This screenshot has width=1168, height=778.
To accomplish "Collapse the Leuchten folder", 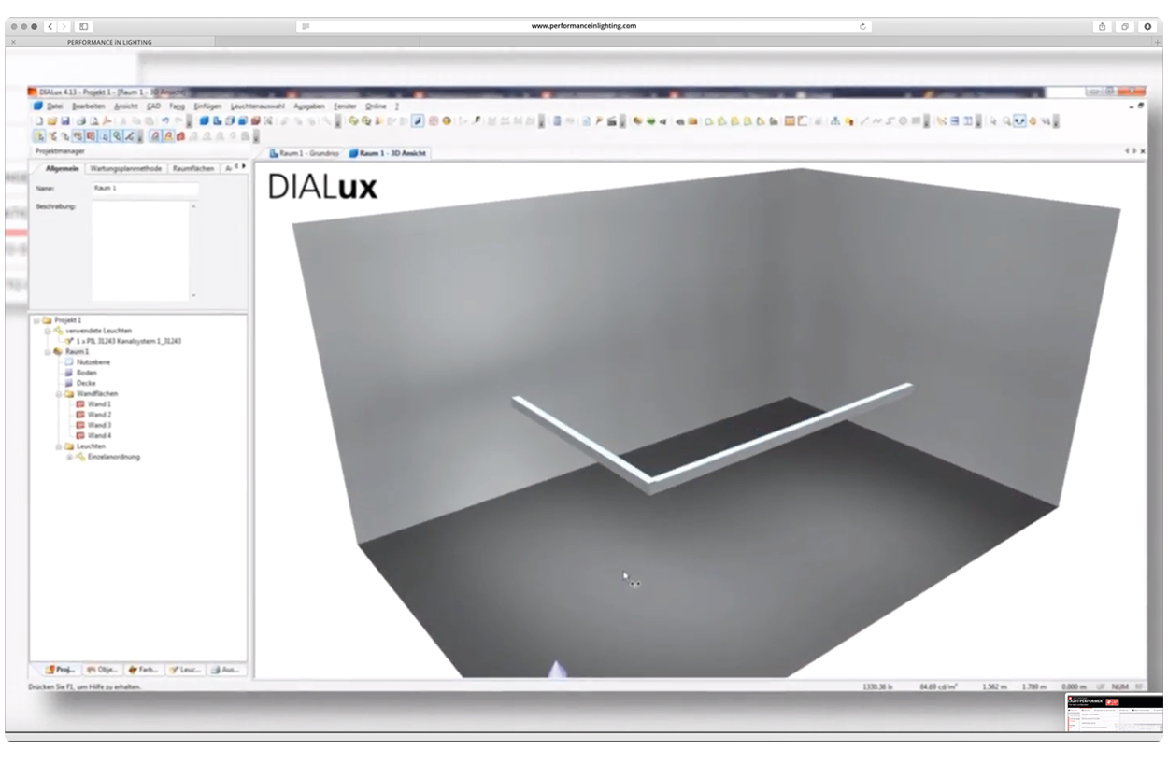I will click(58, 446).
